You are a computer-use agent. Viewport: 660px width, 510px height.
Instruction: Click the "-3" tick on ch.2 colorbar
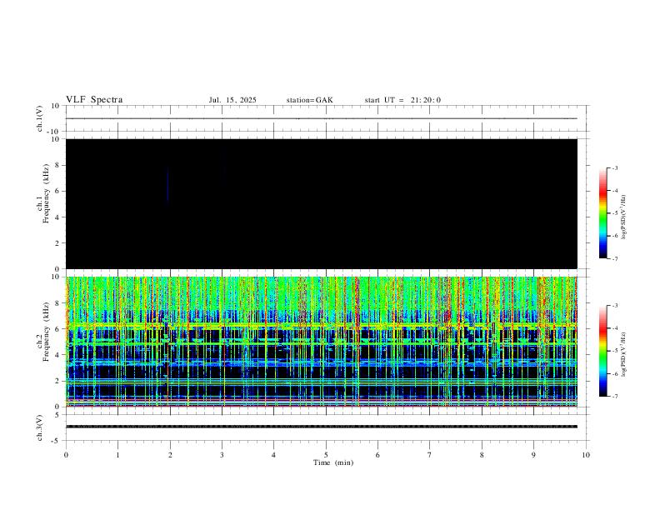click(615, 306)
